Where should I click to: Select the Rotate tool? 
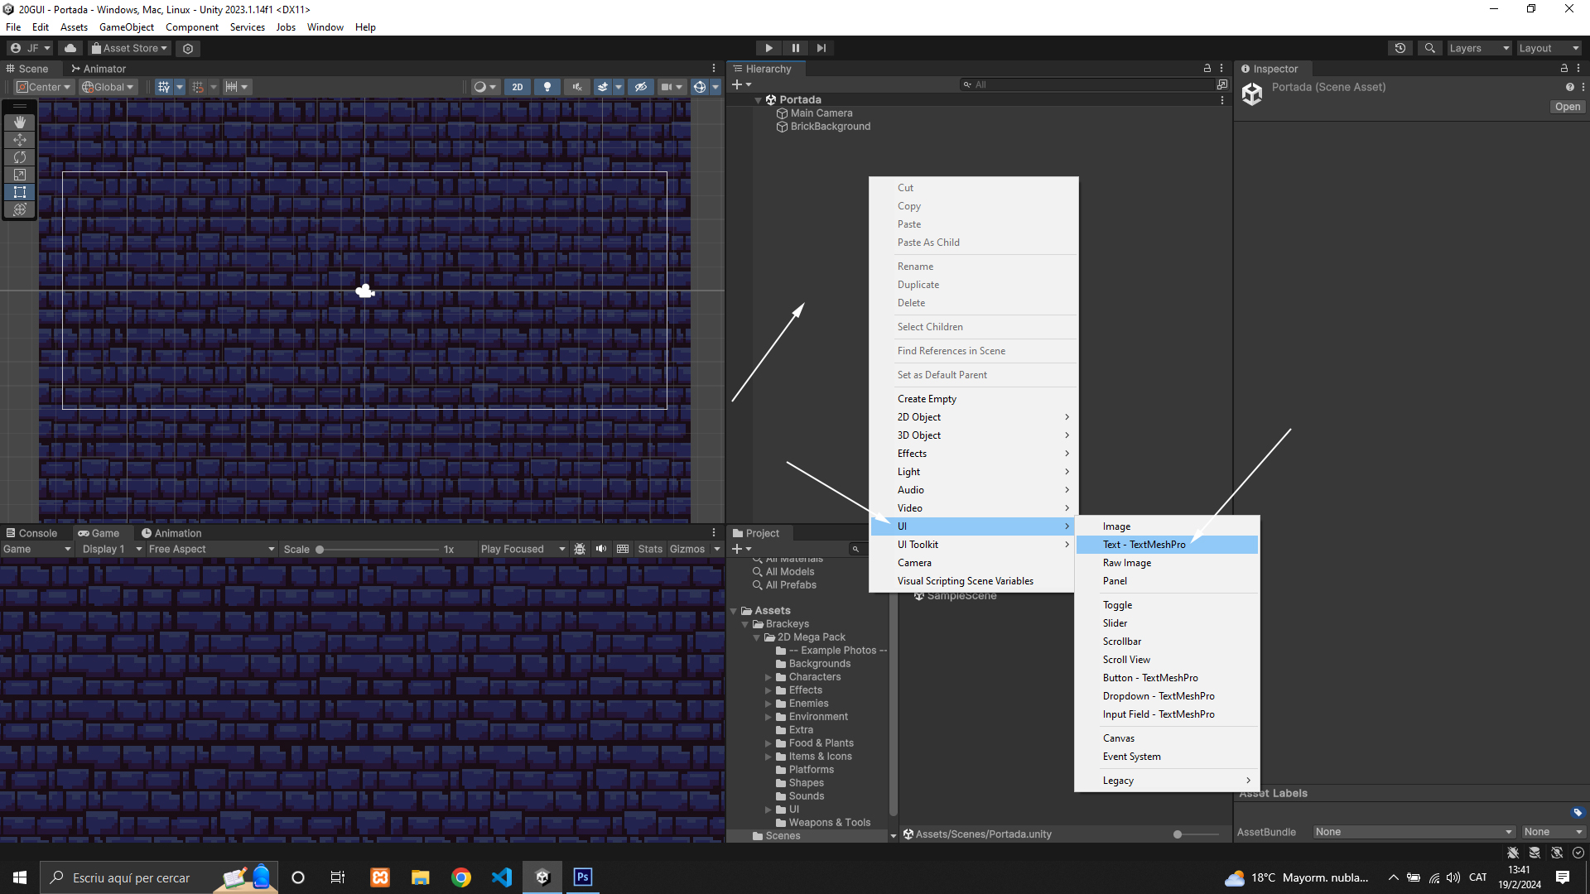click(x=20, y=157)
